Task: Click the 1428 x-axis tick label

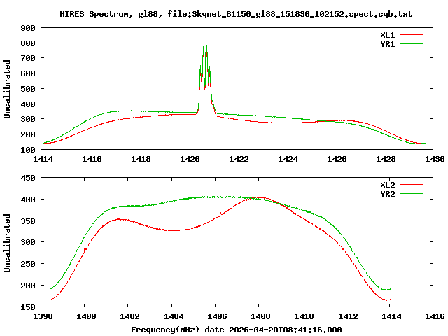Action: (x=386, y=159)
